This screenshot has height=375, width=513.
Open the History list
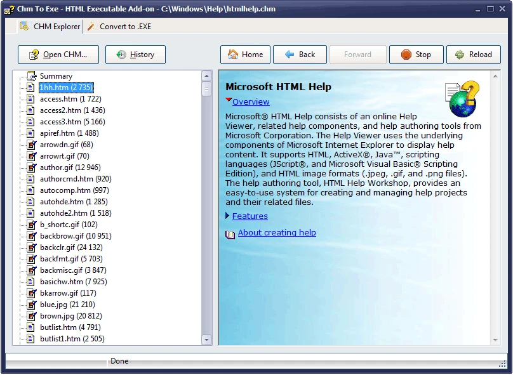tap(135, 55)
